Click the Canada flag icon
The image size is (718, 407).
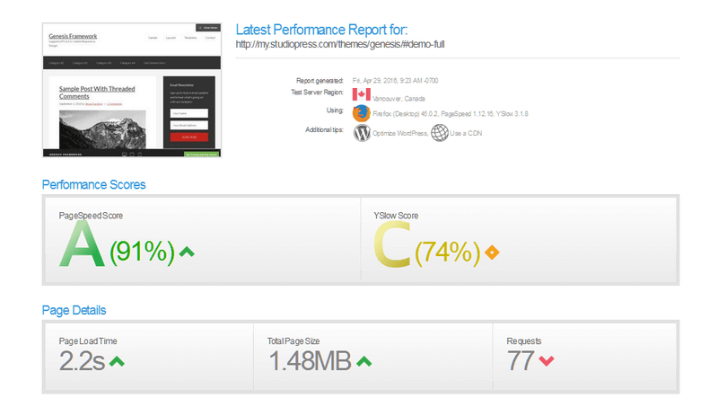point(362,94)
